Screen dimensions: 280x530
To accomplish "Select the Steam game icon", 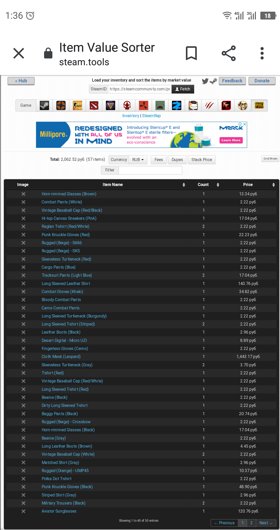I will tap(44, 105).
